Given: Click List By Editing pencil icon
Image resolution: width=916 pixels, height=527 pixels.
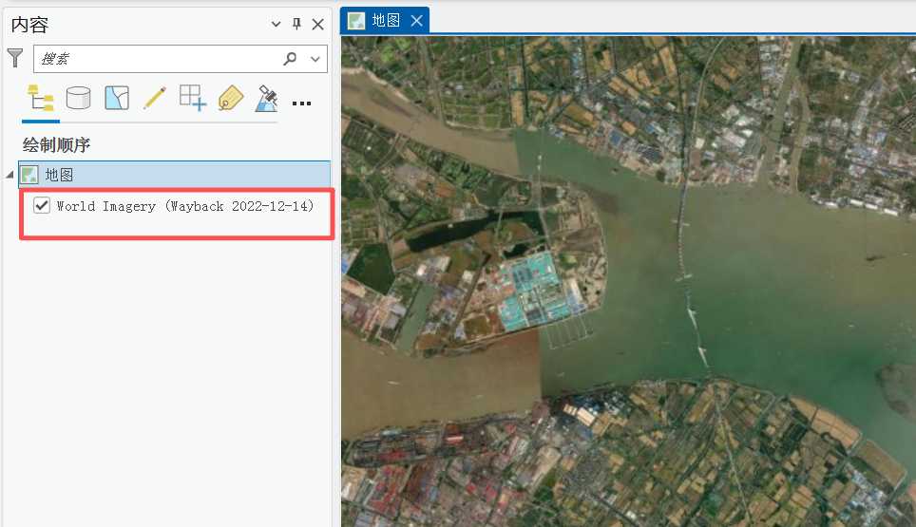Looking at the screenshot, I should point(154,98).
